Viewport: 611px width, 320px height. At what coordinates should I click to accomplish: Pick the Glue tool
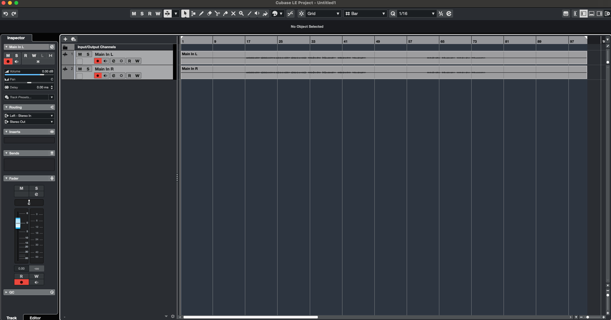[x=225, y=13]
